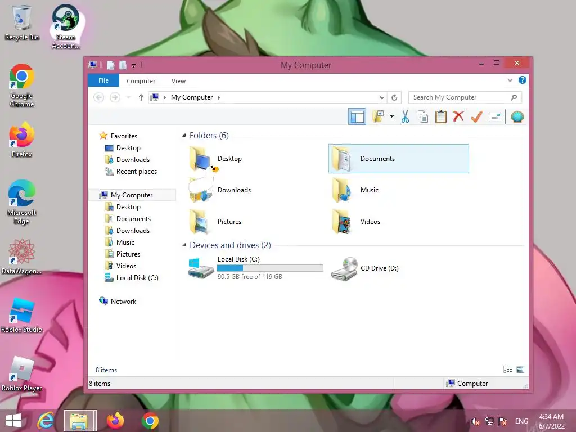Go up one level with Up arrow
Image resolution: width=576 pixels, height=432 pixels.
coord(141,97)
